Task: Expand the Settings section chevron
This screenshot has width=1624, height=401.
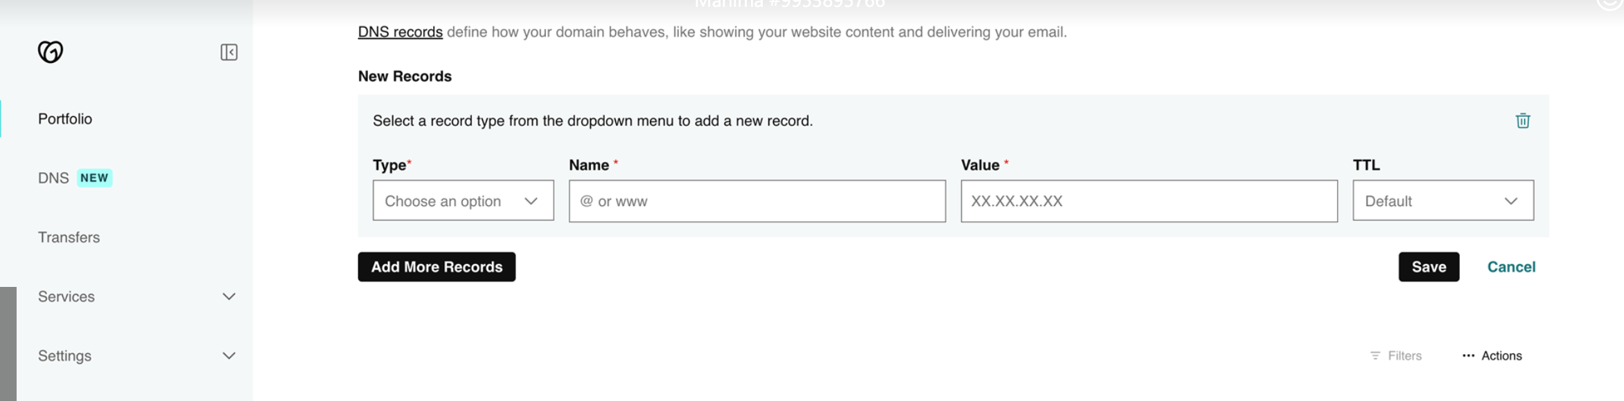Action: [x=229, y=356]
